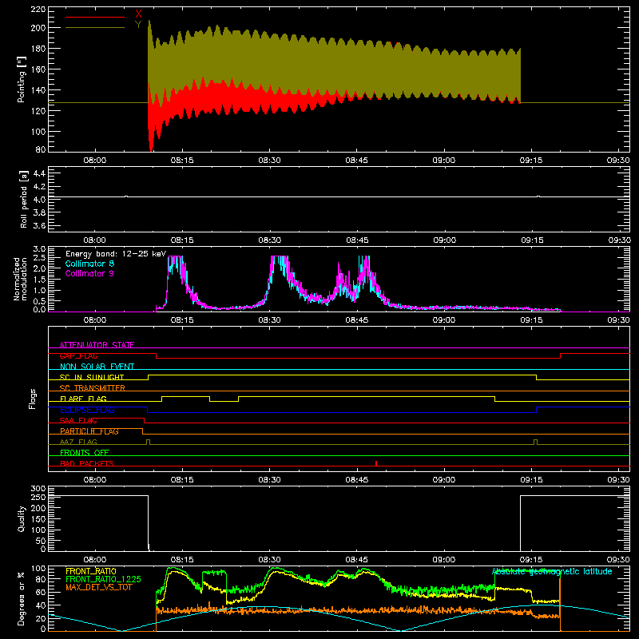
Task: Click the 80 tick value on Pointing axis
Action: (x=41, y=149)
